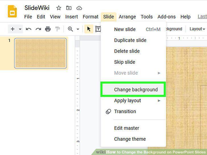Choose Edit master
Image resolution: width=207 pixels, height=155 pixels.
pos(133,128)
